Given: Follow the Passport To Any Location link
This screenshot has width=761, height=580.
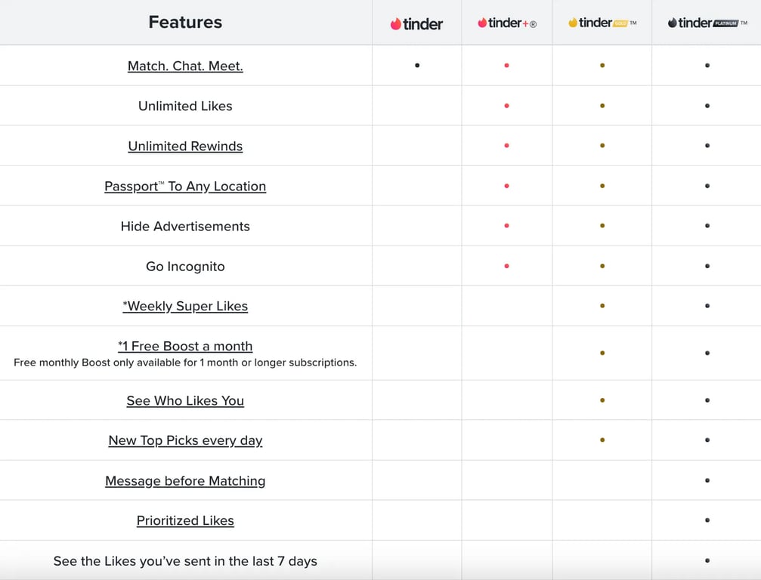Looking at the screenshot, I should [x=185, y=186].
